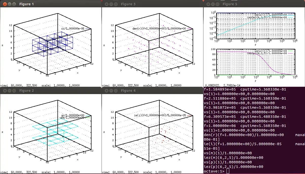Click the z axis label in Figure 1
This screenshot has width=305, height=174.
[2, 46]
